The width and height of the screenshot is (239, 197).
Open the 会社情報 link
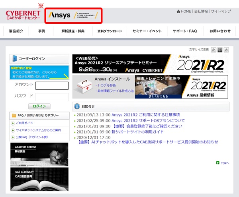point(201,11)
